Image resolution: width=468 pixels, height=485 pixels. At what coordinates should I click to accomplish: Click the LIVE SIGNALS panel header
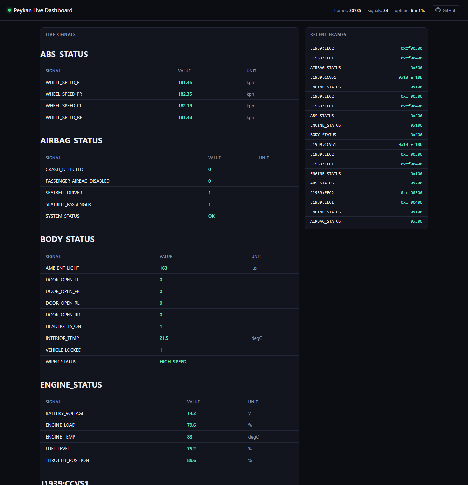pyautogui.click(x=169, y=35)
